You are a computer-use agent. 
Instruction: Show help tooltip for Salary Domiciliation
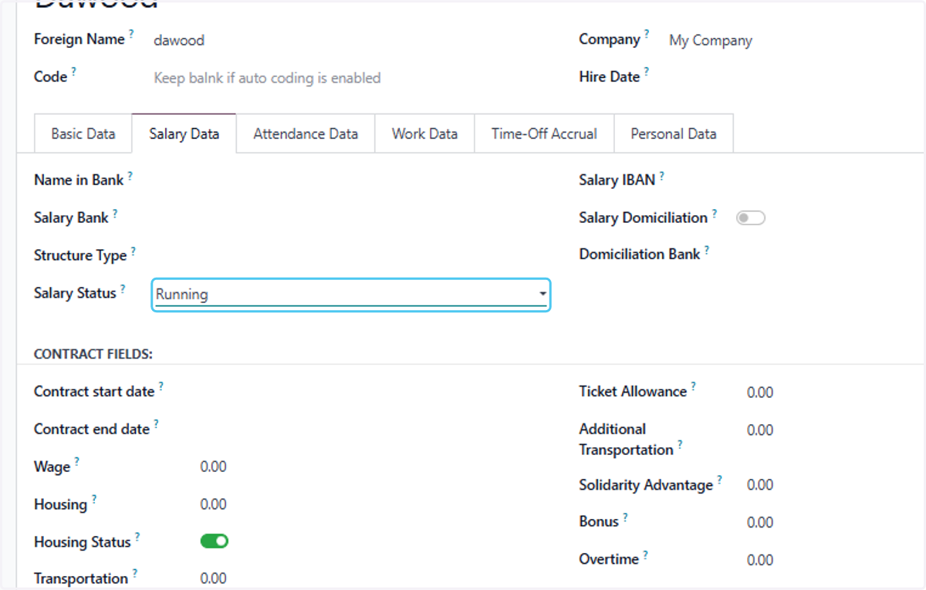click(714, 213)
